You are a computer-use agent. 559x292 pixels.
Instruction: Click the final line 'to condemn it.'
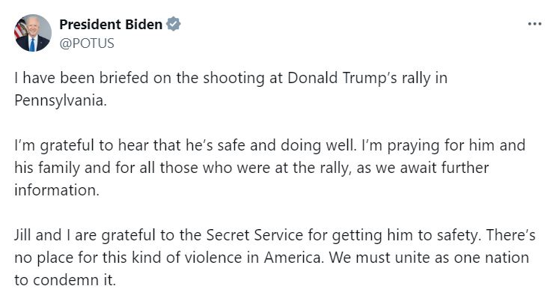point(65,280)
